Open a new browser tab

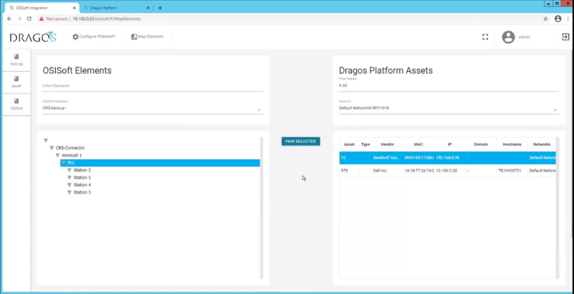tap(160, 8)
